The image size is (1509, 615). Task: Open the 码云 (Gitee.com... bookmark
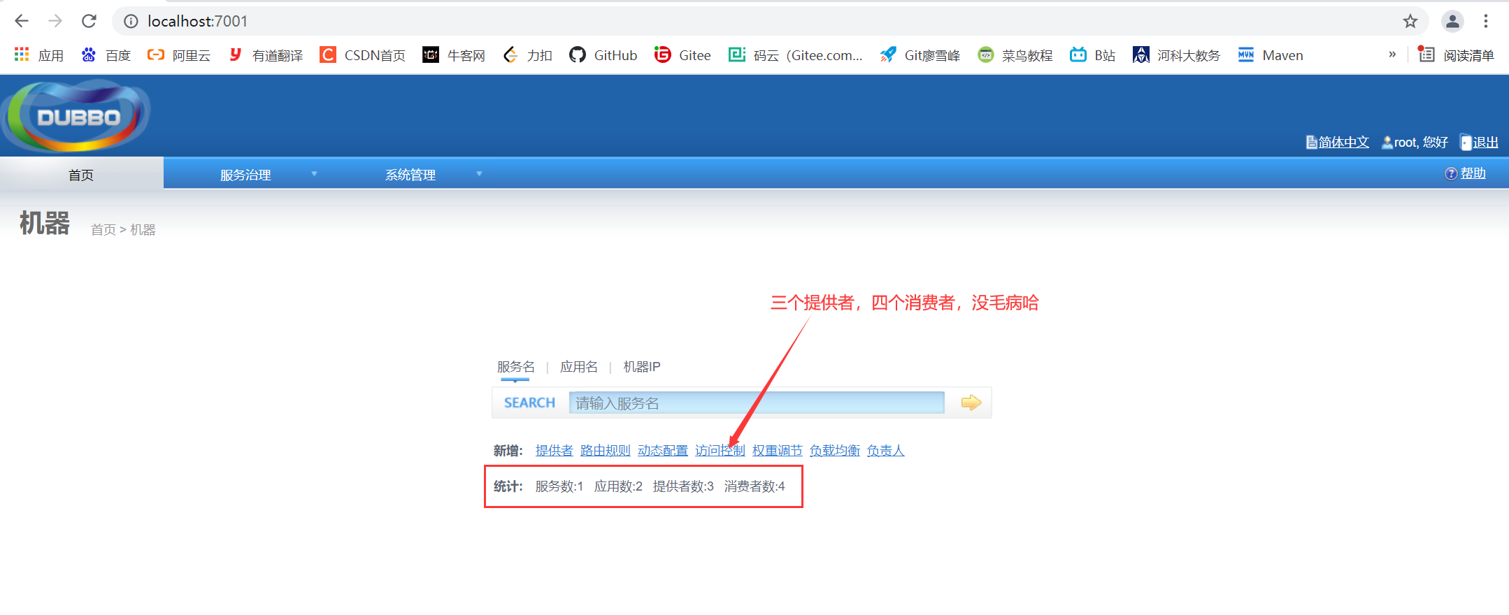795,55
